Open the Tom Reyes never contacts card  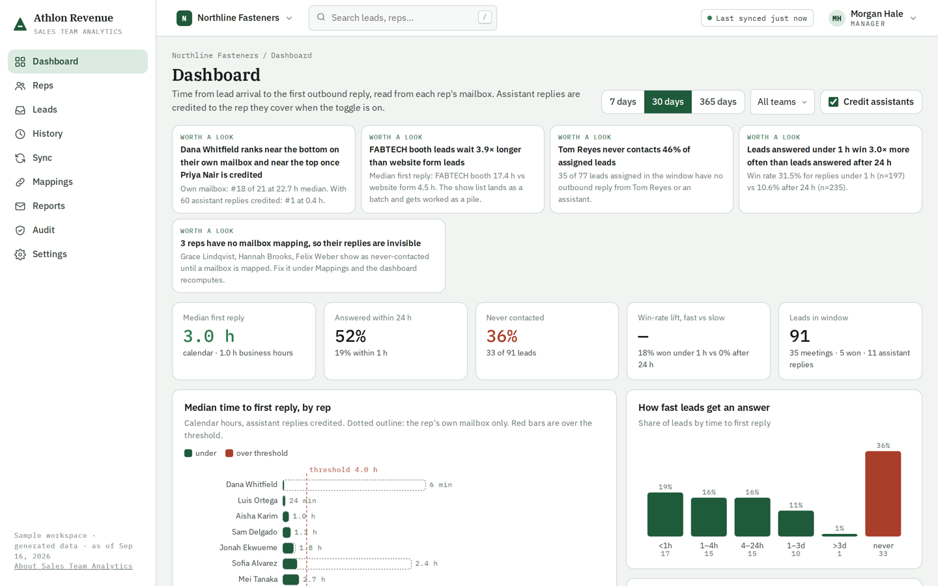coord(642,169)
